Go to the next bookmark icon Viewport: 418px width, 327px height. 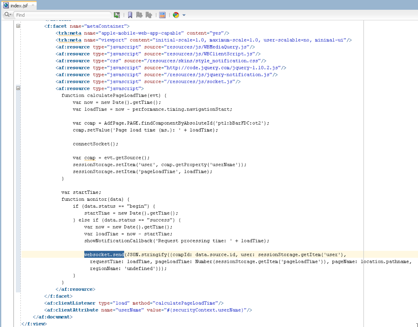139,15
